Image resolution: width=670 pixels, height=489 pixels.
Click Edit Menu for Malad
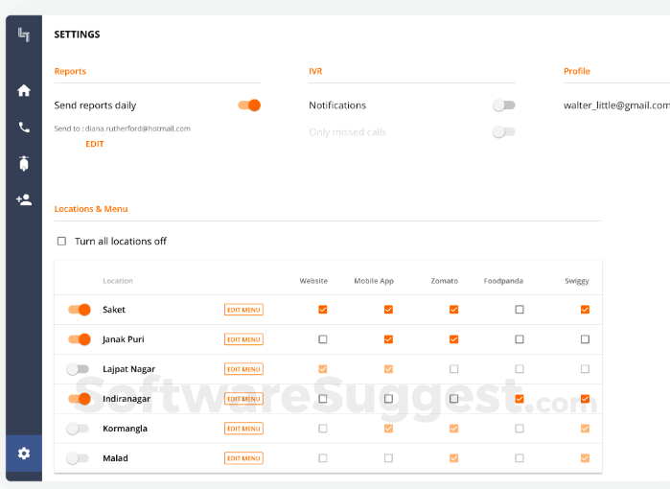coord(243,458)
